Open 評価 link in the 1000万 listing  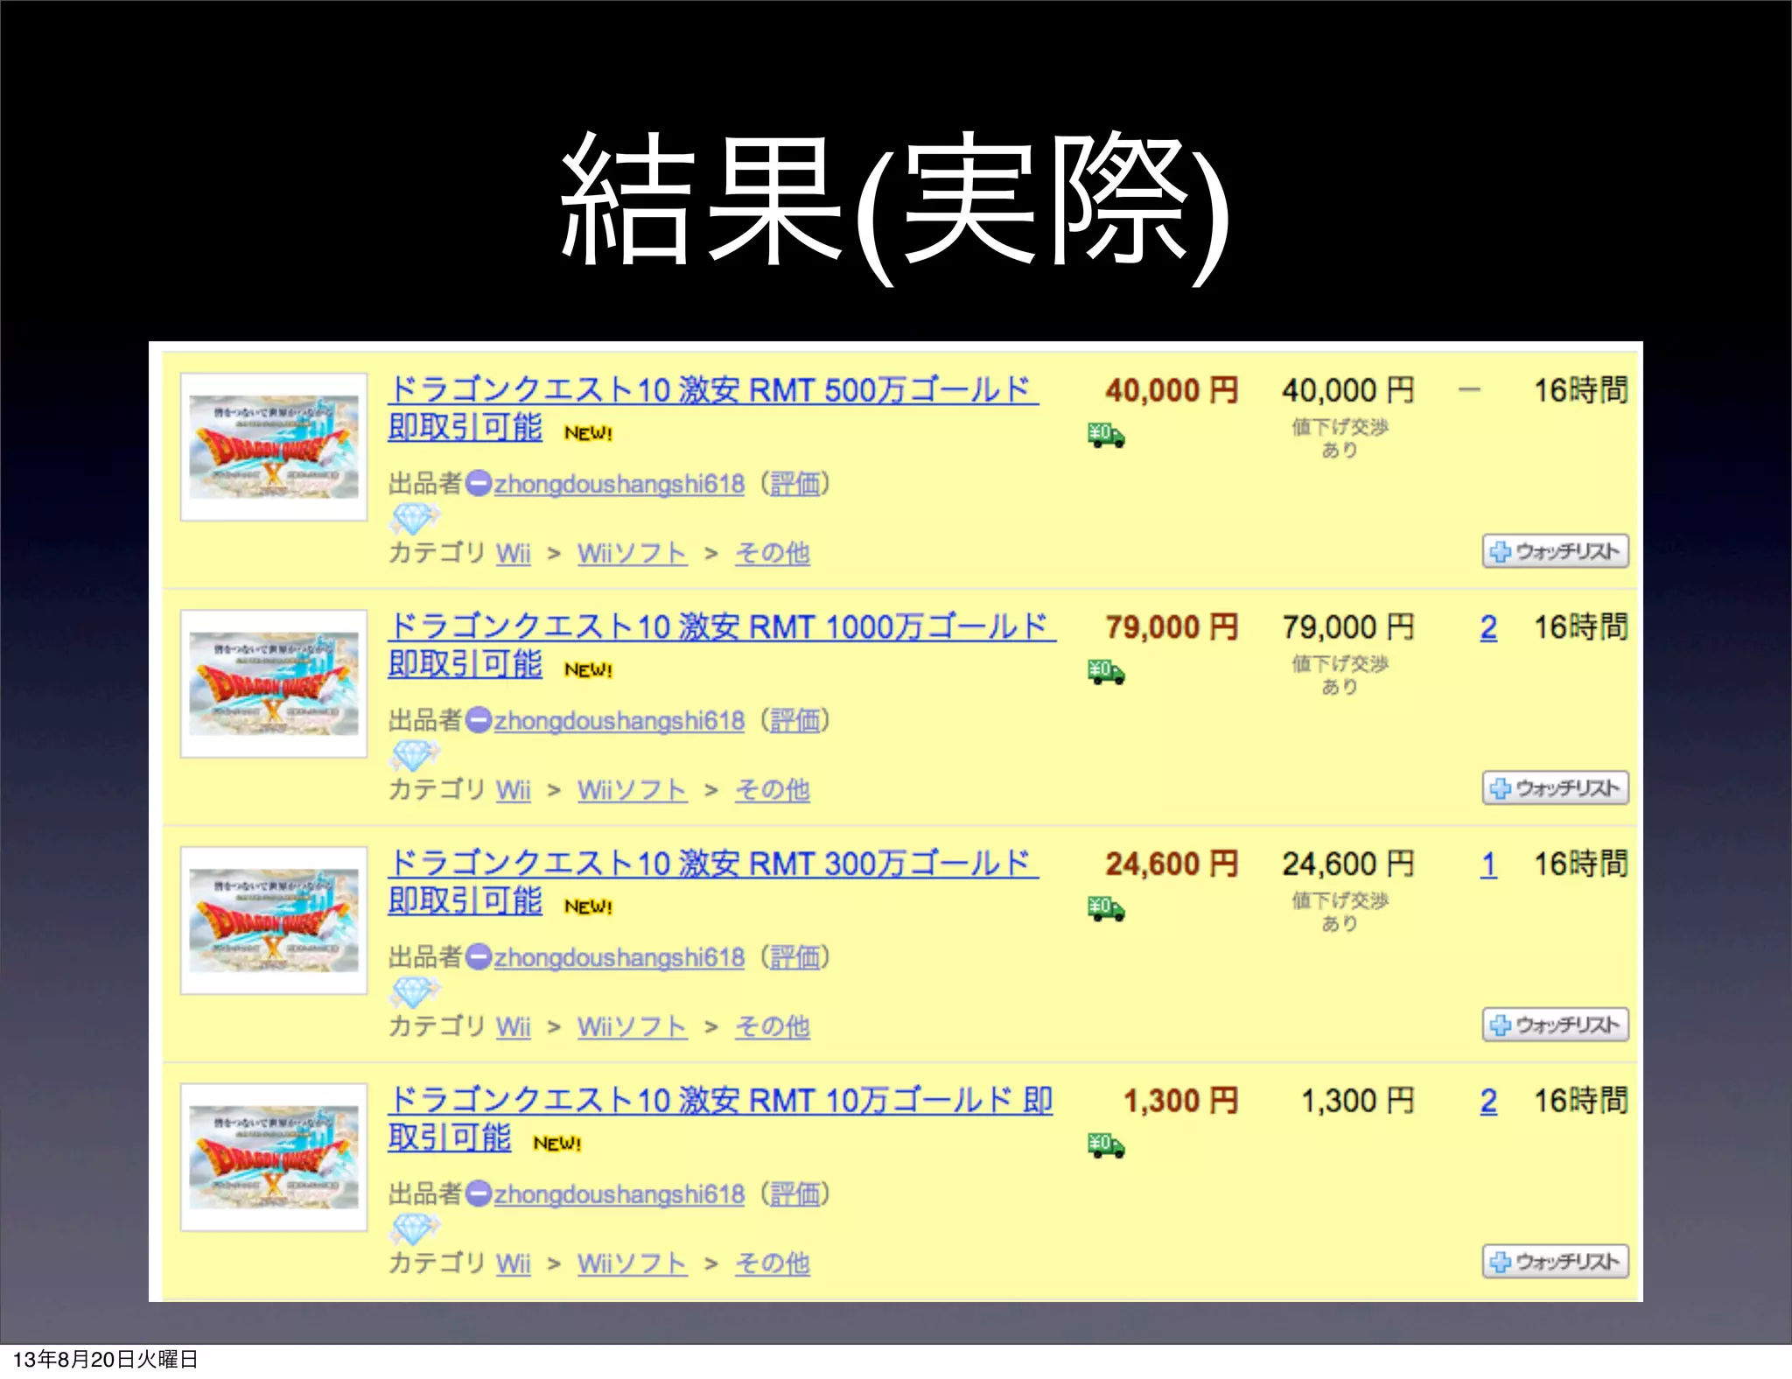[x=795, y=721]
